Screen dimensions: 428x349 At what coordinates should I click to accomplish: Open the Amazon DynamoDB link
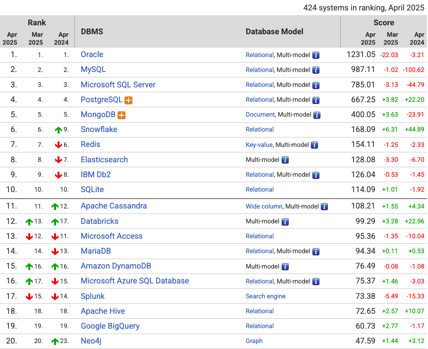116,266
